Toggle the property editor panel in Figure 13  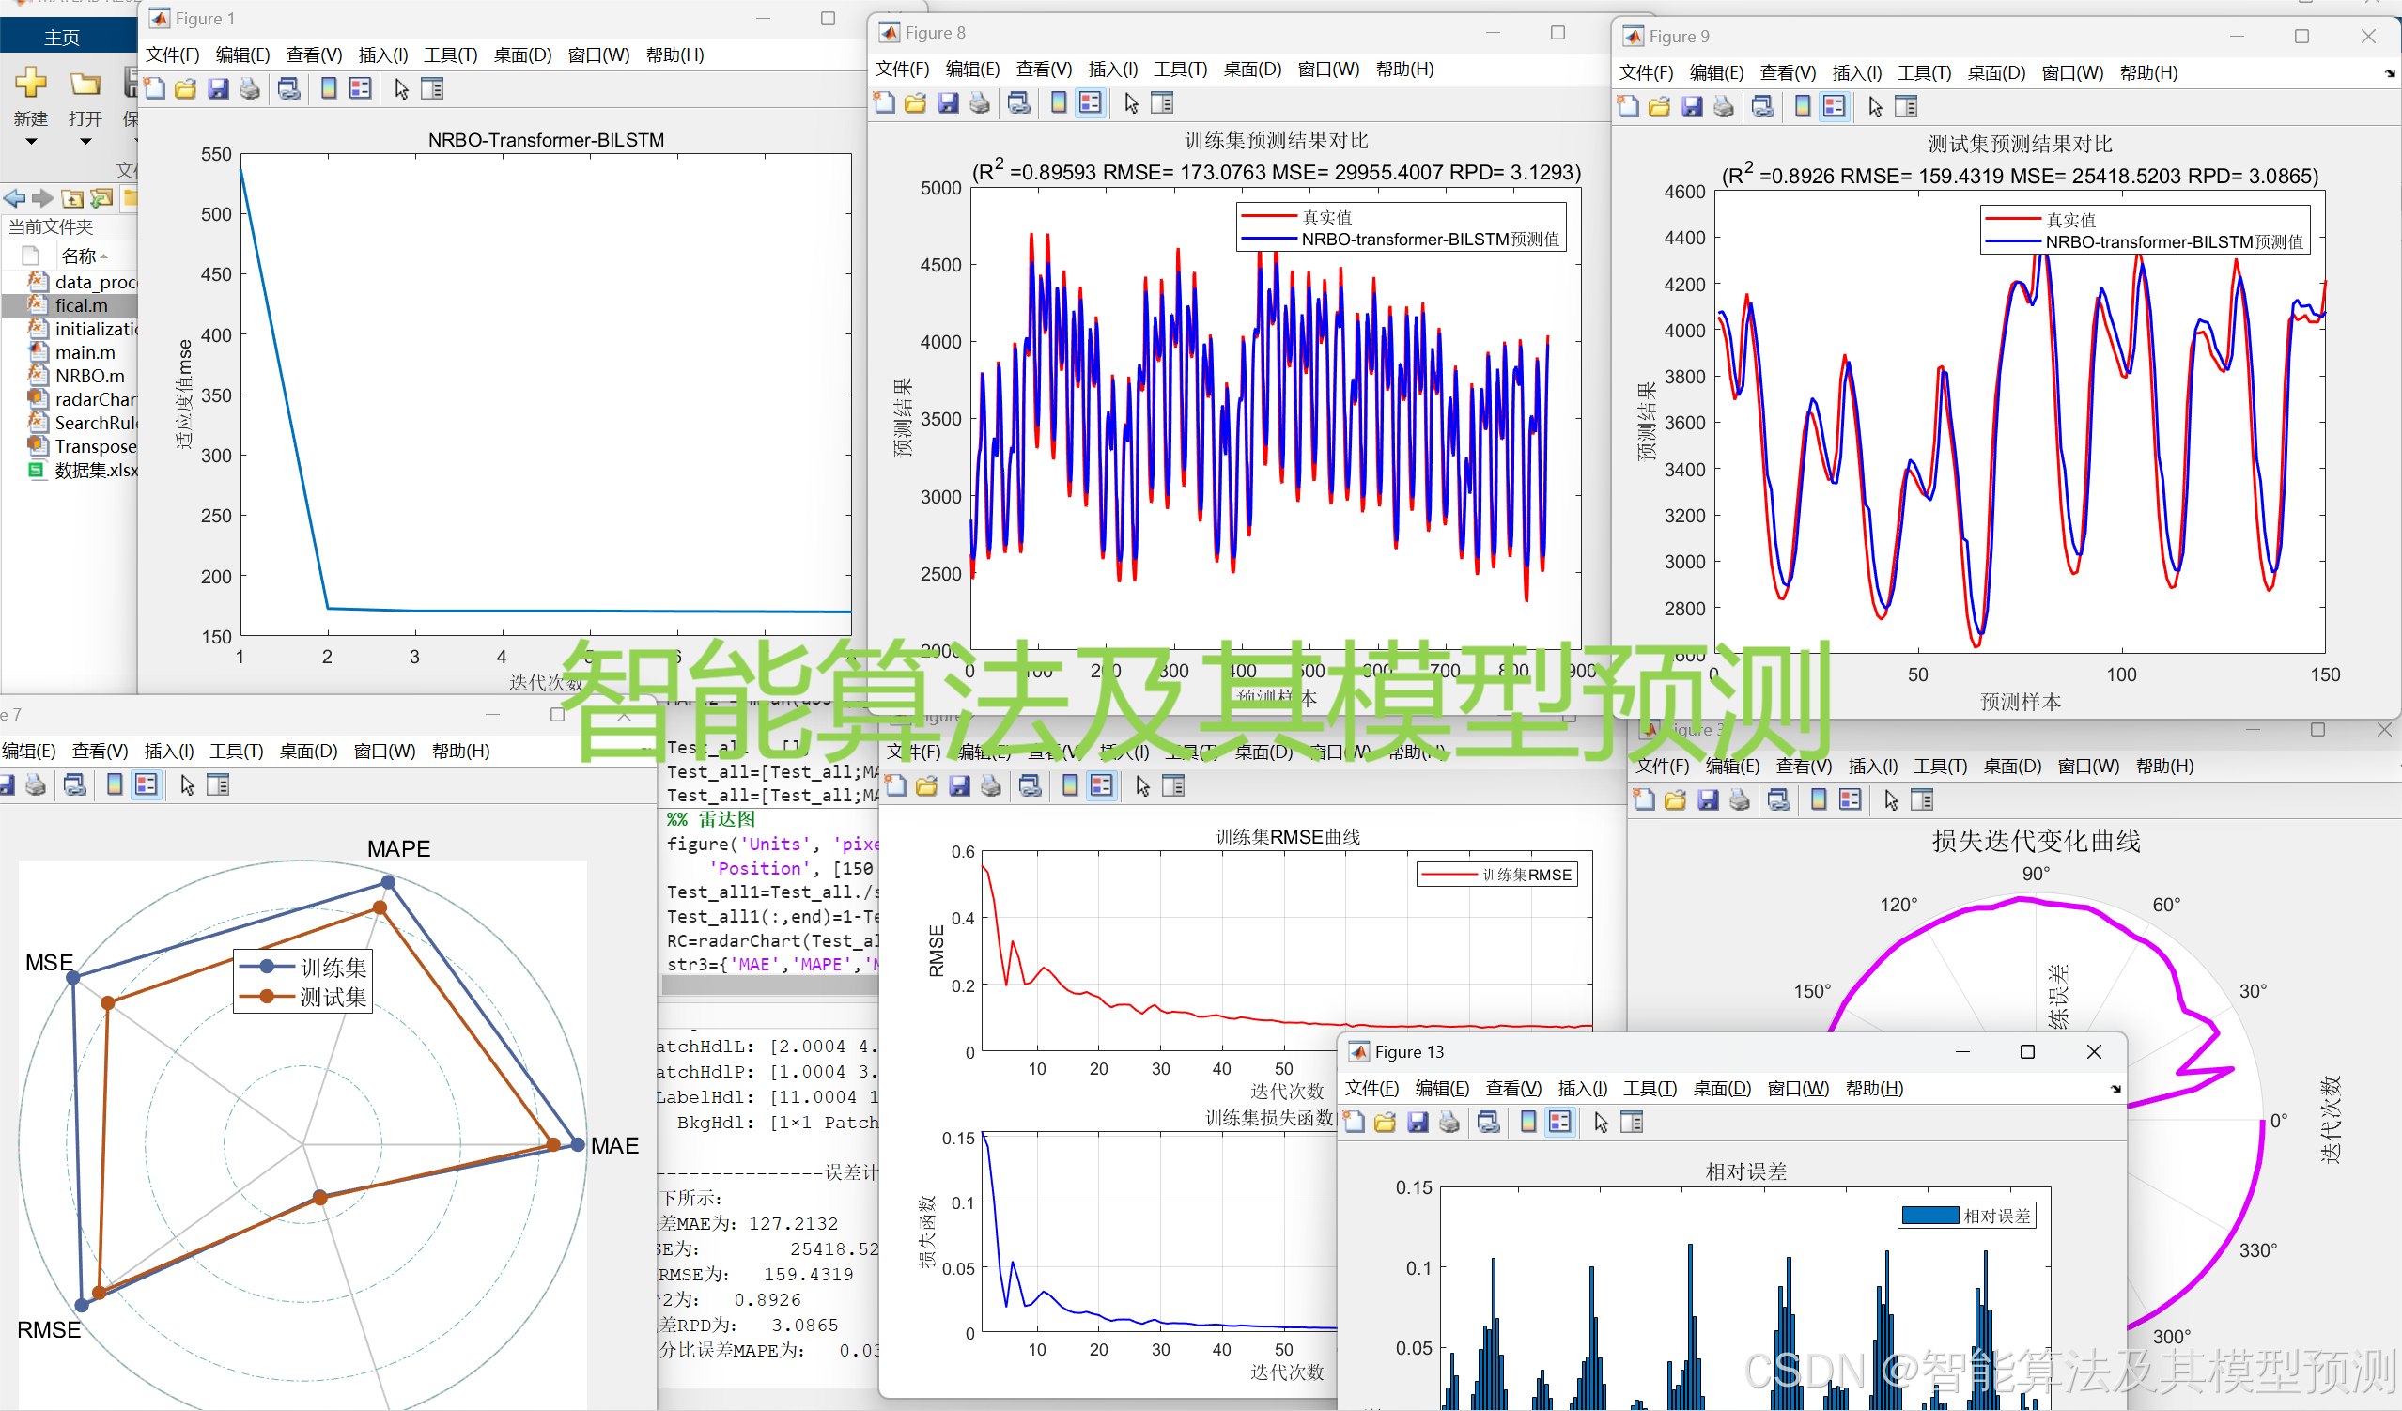(x=1632, y=1122)
